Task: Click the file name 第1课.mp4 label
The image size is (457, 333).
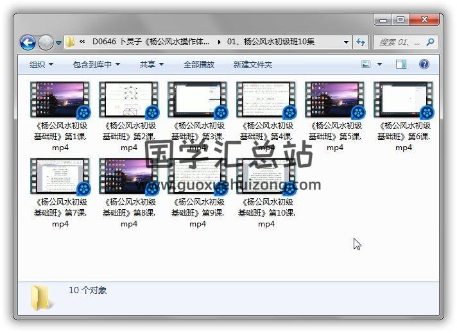Action: pyautogui.click(x=60, y=137)
